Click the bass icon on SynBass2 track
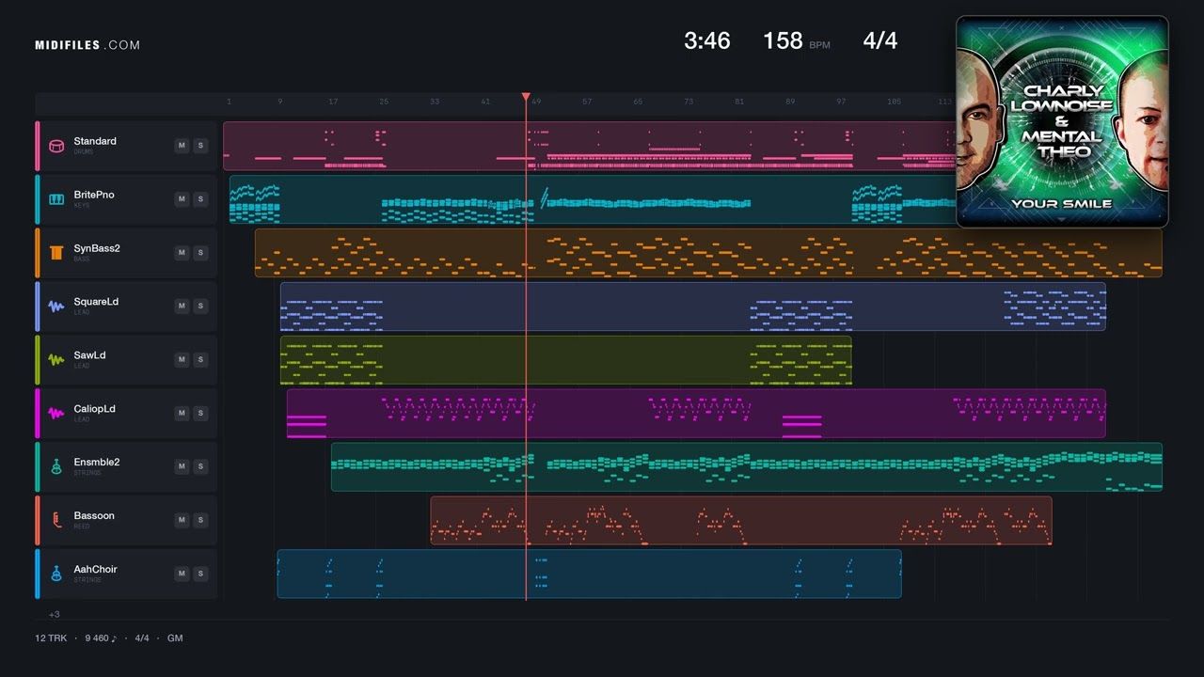This screenshot has width=1204, height=677. 56,253
